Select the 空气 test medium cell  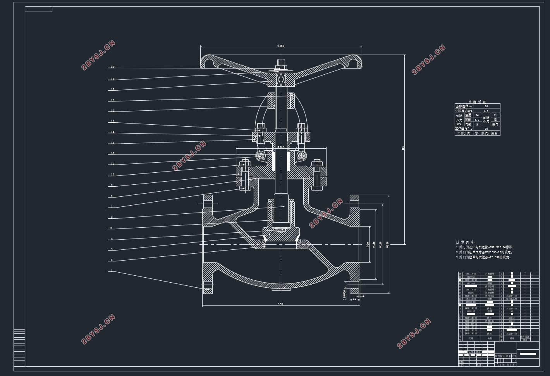coord(495,124)
